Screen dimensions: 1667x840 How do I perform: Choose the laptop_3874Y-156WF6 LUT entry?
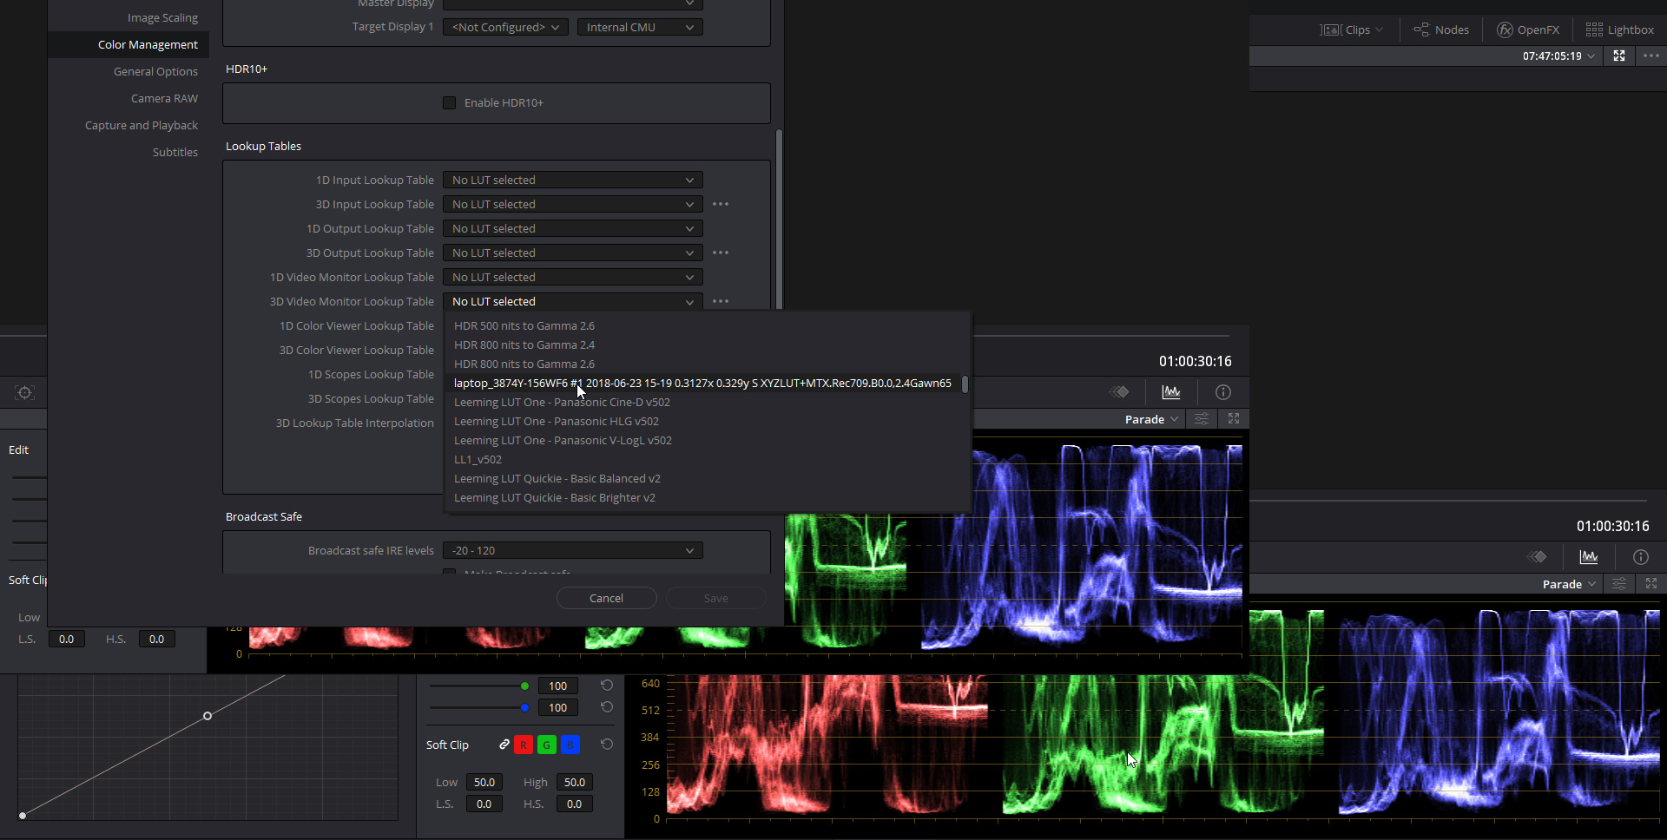(x=702, y=383)
